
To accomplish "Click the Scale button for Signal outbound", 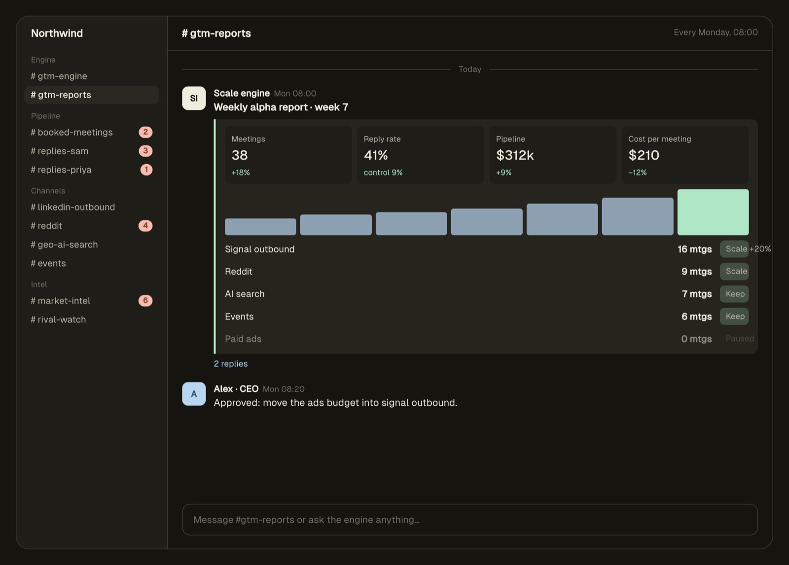I will coord(734,249).
